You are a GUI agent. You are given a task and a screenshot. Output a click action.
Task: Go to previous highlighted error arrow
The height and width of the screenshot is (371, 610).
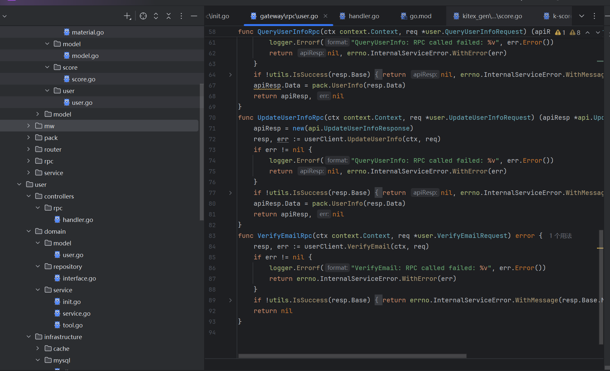588,32
